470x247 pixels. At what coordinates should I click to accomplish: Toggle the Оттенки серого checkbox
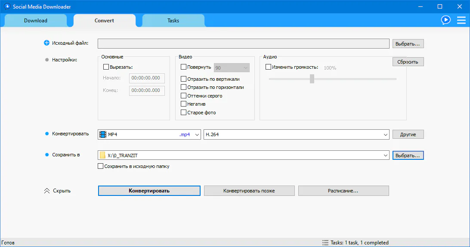click(x=184, y=96)
